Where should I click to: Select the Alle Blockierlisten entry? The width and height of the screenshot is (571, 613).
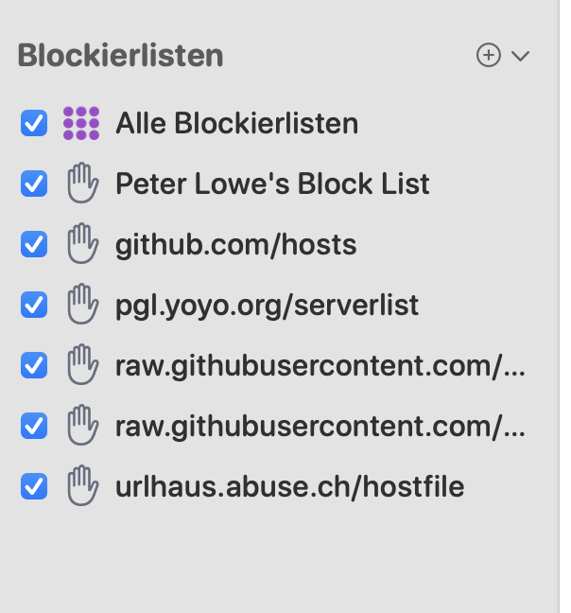coord(236,123)
